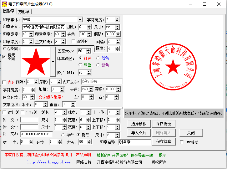
Task: Enable the 内环 checkbox
Action: click(x=4, y=82)
